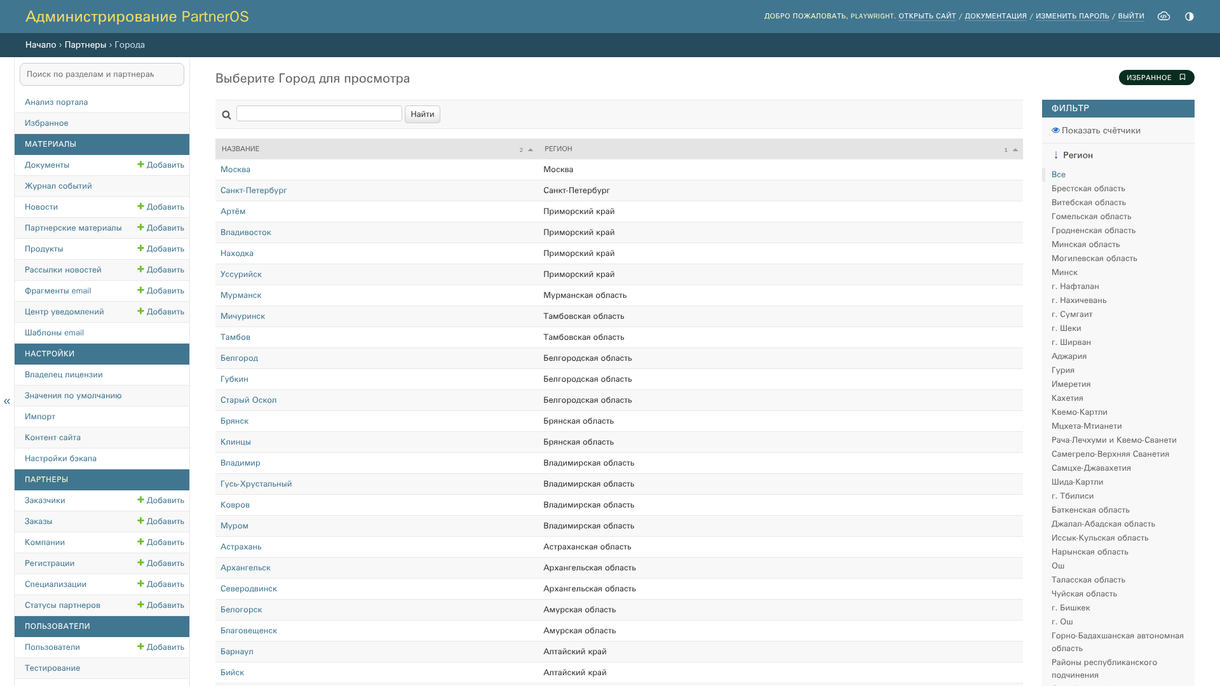This screenshot has width=1220, height=686.
Task: Toggle sort order on Регион column
Action: pyautogui.click(x=1015, y=150)
